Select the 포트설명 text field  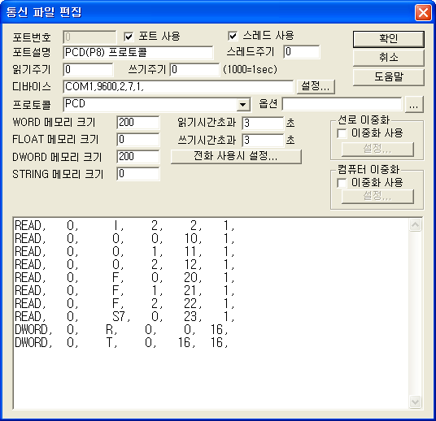(138, 53)
